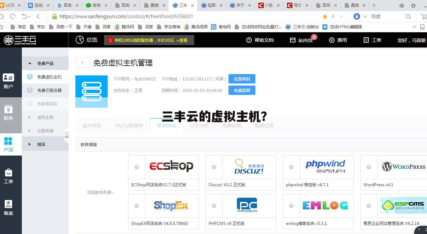Open the 财务 panel in the left sidebar
This screenshot has width=427, height=234.
(8, 113)
